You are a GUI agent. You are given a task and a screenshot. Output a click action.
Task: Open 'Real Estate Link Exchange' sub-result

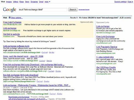coord(19,97)
